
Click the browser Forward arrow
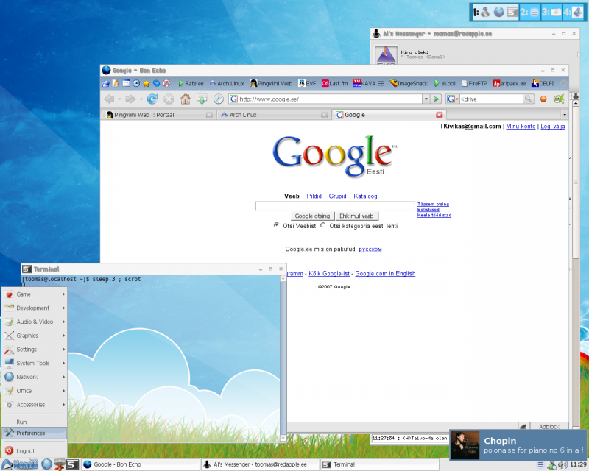coord(130,99)
